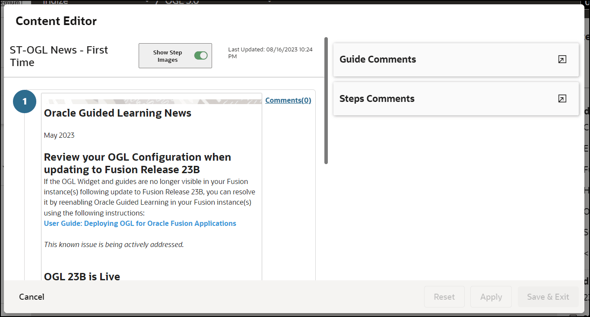Follow the Deploying OGL User Guide link
This screenshot has height=317, width=590.
click(140, 223)
